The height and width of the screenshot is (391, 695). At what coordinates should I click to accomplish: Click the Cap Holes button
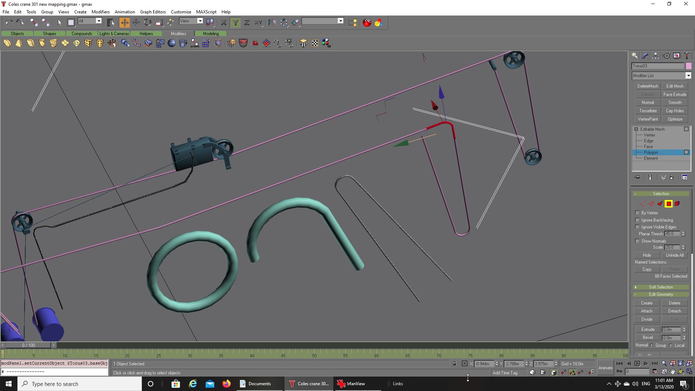[675, 111]
